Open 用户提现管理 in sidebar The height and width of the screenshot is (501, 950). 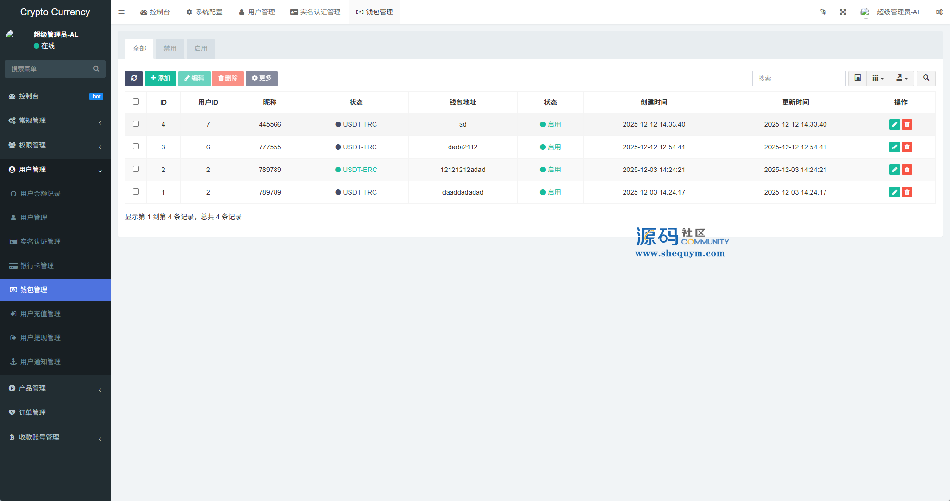coord(40,338)
